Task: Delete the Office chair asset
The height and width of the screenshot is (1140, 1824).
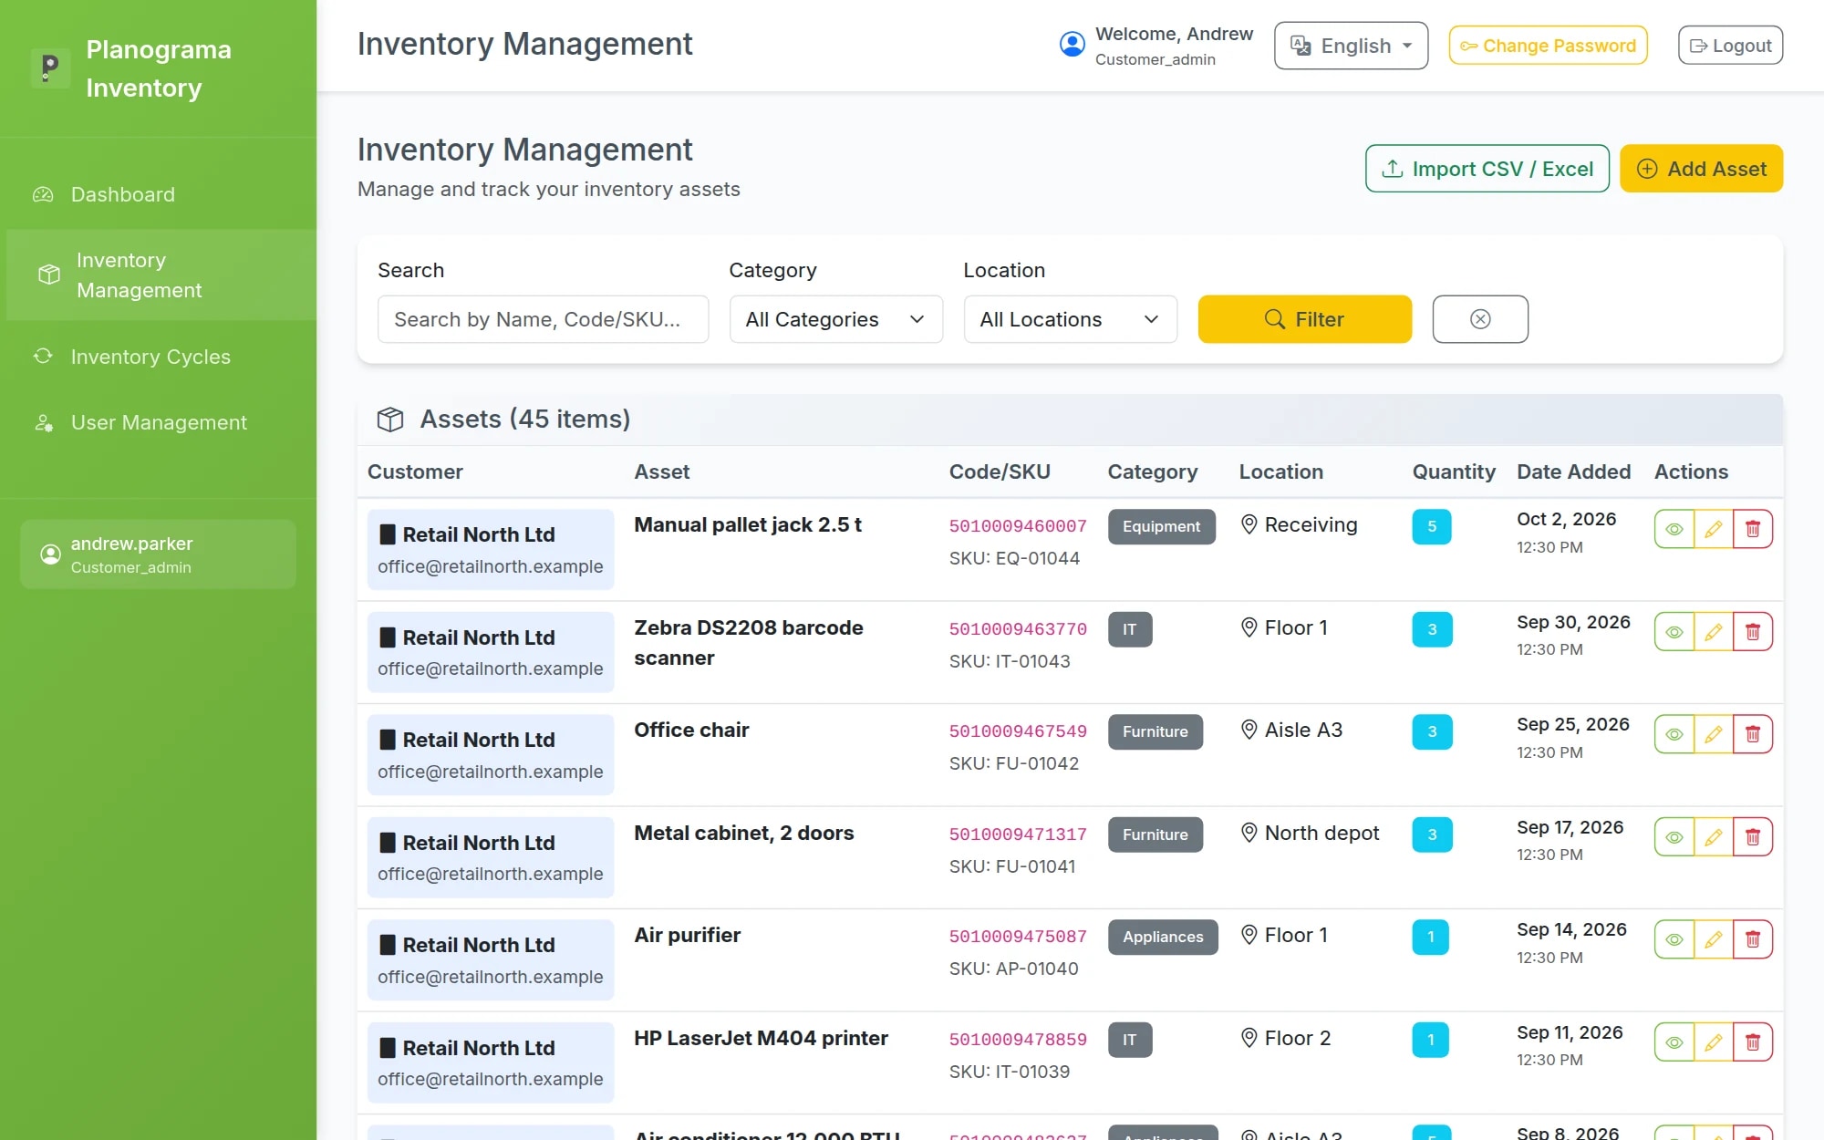Action: click(x=1753, y=734)
